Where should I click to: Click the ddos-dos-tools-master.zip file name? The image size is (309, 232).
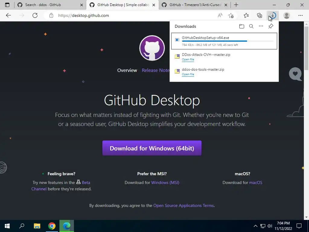click(203, 69)
